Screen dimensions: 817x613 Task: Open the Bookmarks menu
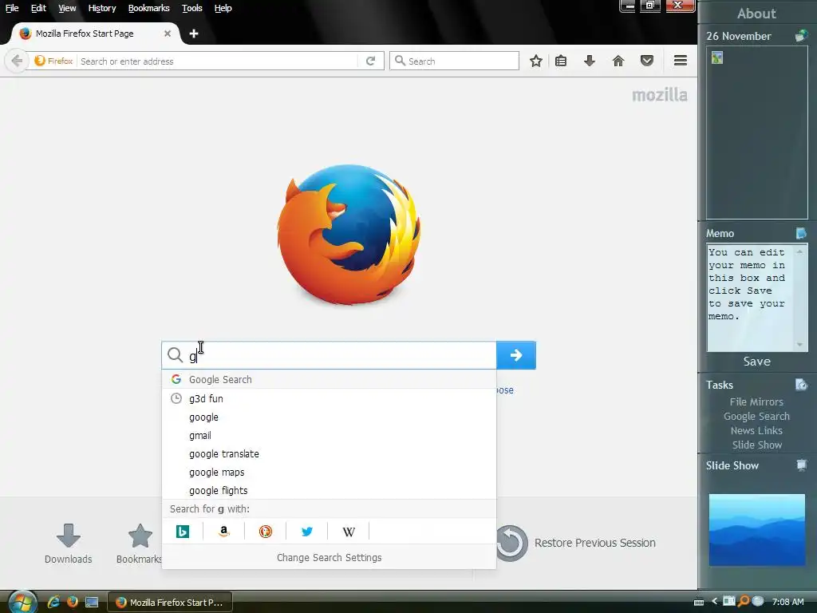pos(149,8)
